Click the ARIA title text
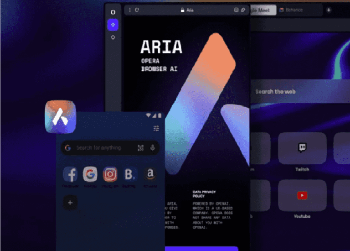The height and width of the screenshot is (251, 350). tap(161, 47)
